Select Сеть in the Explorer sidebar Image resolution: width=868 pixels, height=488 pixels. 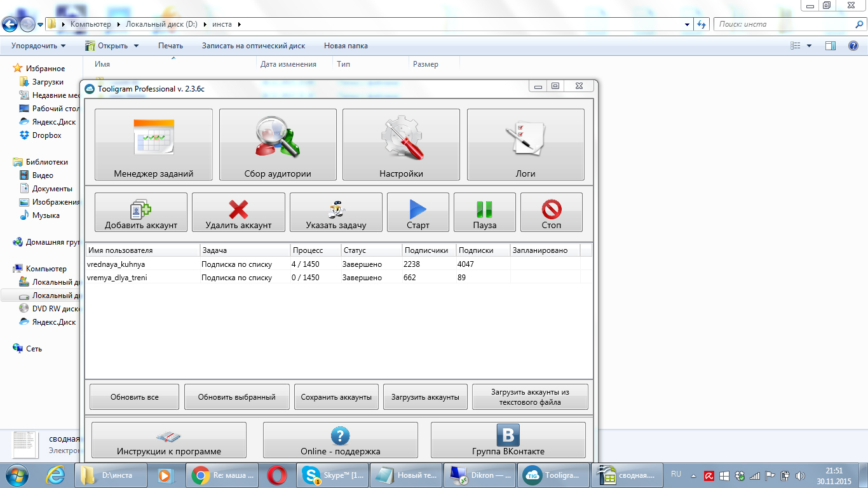pyautogui.click(x=34, y=349)
